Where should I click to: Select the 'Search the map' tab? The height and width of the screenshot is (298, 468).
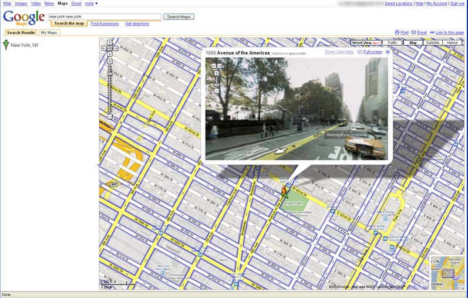[x=69, y=23]
